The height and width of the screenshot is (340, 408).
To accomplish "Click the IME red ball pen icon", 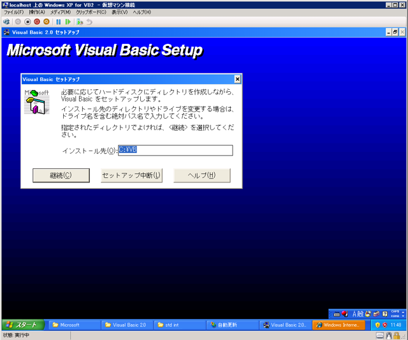I will pos(345,314).
